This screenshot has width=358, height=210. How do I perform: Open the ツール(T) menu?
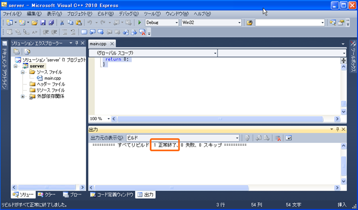tap(152, 14)
